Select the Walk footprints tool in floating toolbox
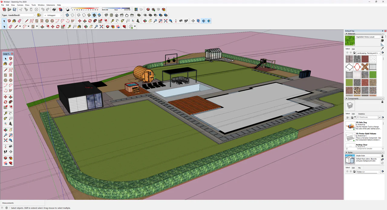Viewport: 387px width, 210px height. pyautogui.click(x=5, y=152)
